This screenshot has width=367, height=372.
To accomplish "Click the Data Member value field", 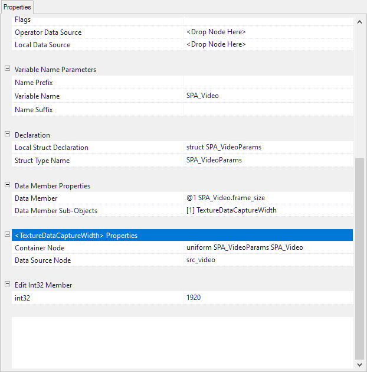I will pos(268,198).
